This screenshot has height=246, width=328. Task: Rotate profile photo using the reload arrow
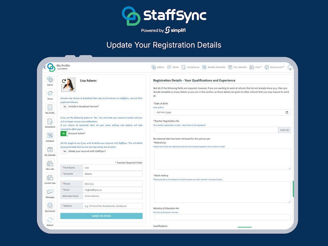(64, 81)
